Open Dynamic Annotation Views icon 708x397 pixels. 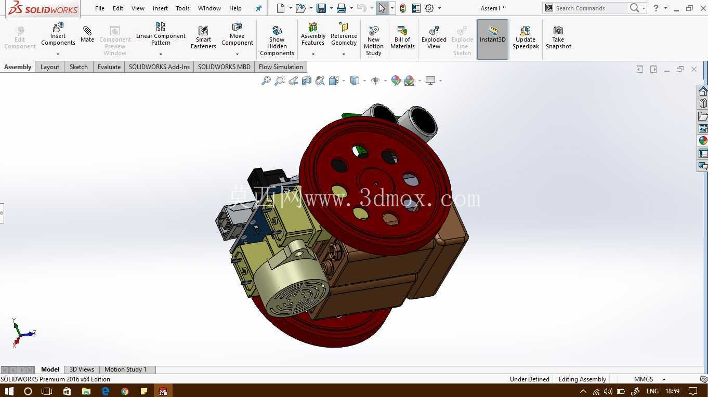click(x=320, y=81)
